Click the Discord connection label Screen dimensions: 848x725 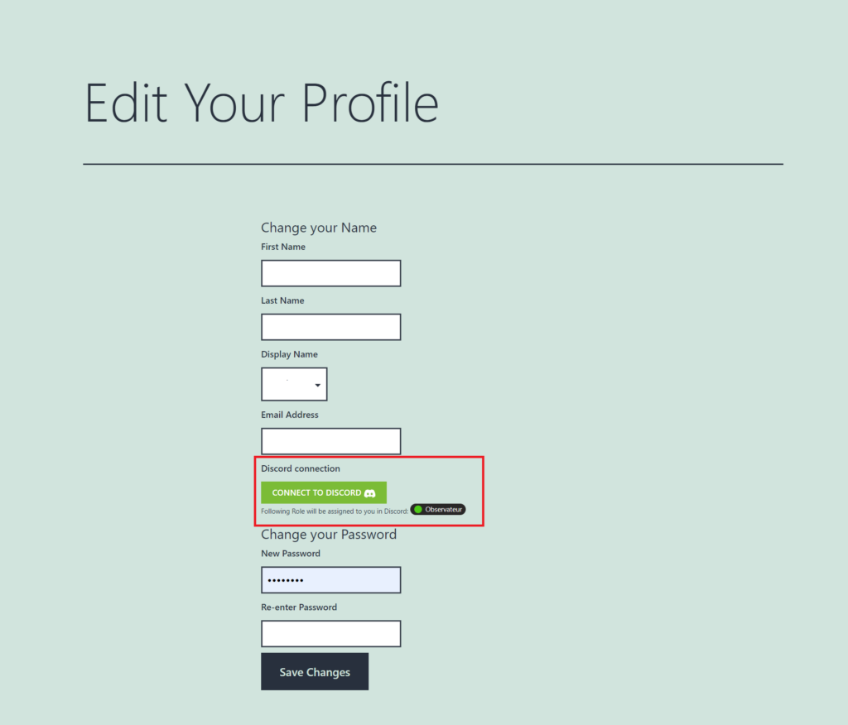(301, 468)
